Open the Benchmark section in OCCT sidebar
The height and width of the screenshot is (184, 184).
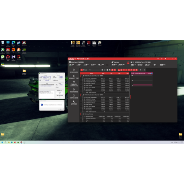click(74, 71)
